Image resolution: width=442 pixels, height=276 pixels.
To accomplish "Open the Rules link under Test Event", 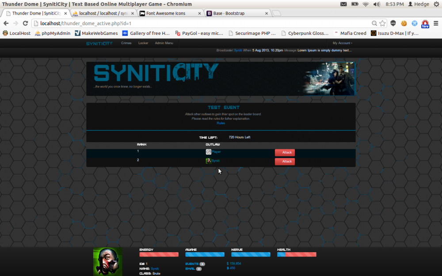I will tap(221, 123).
